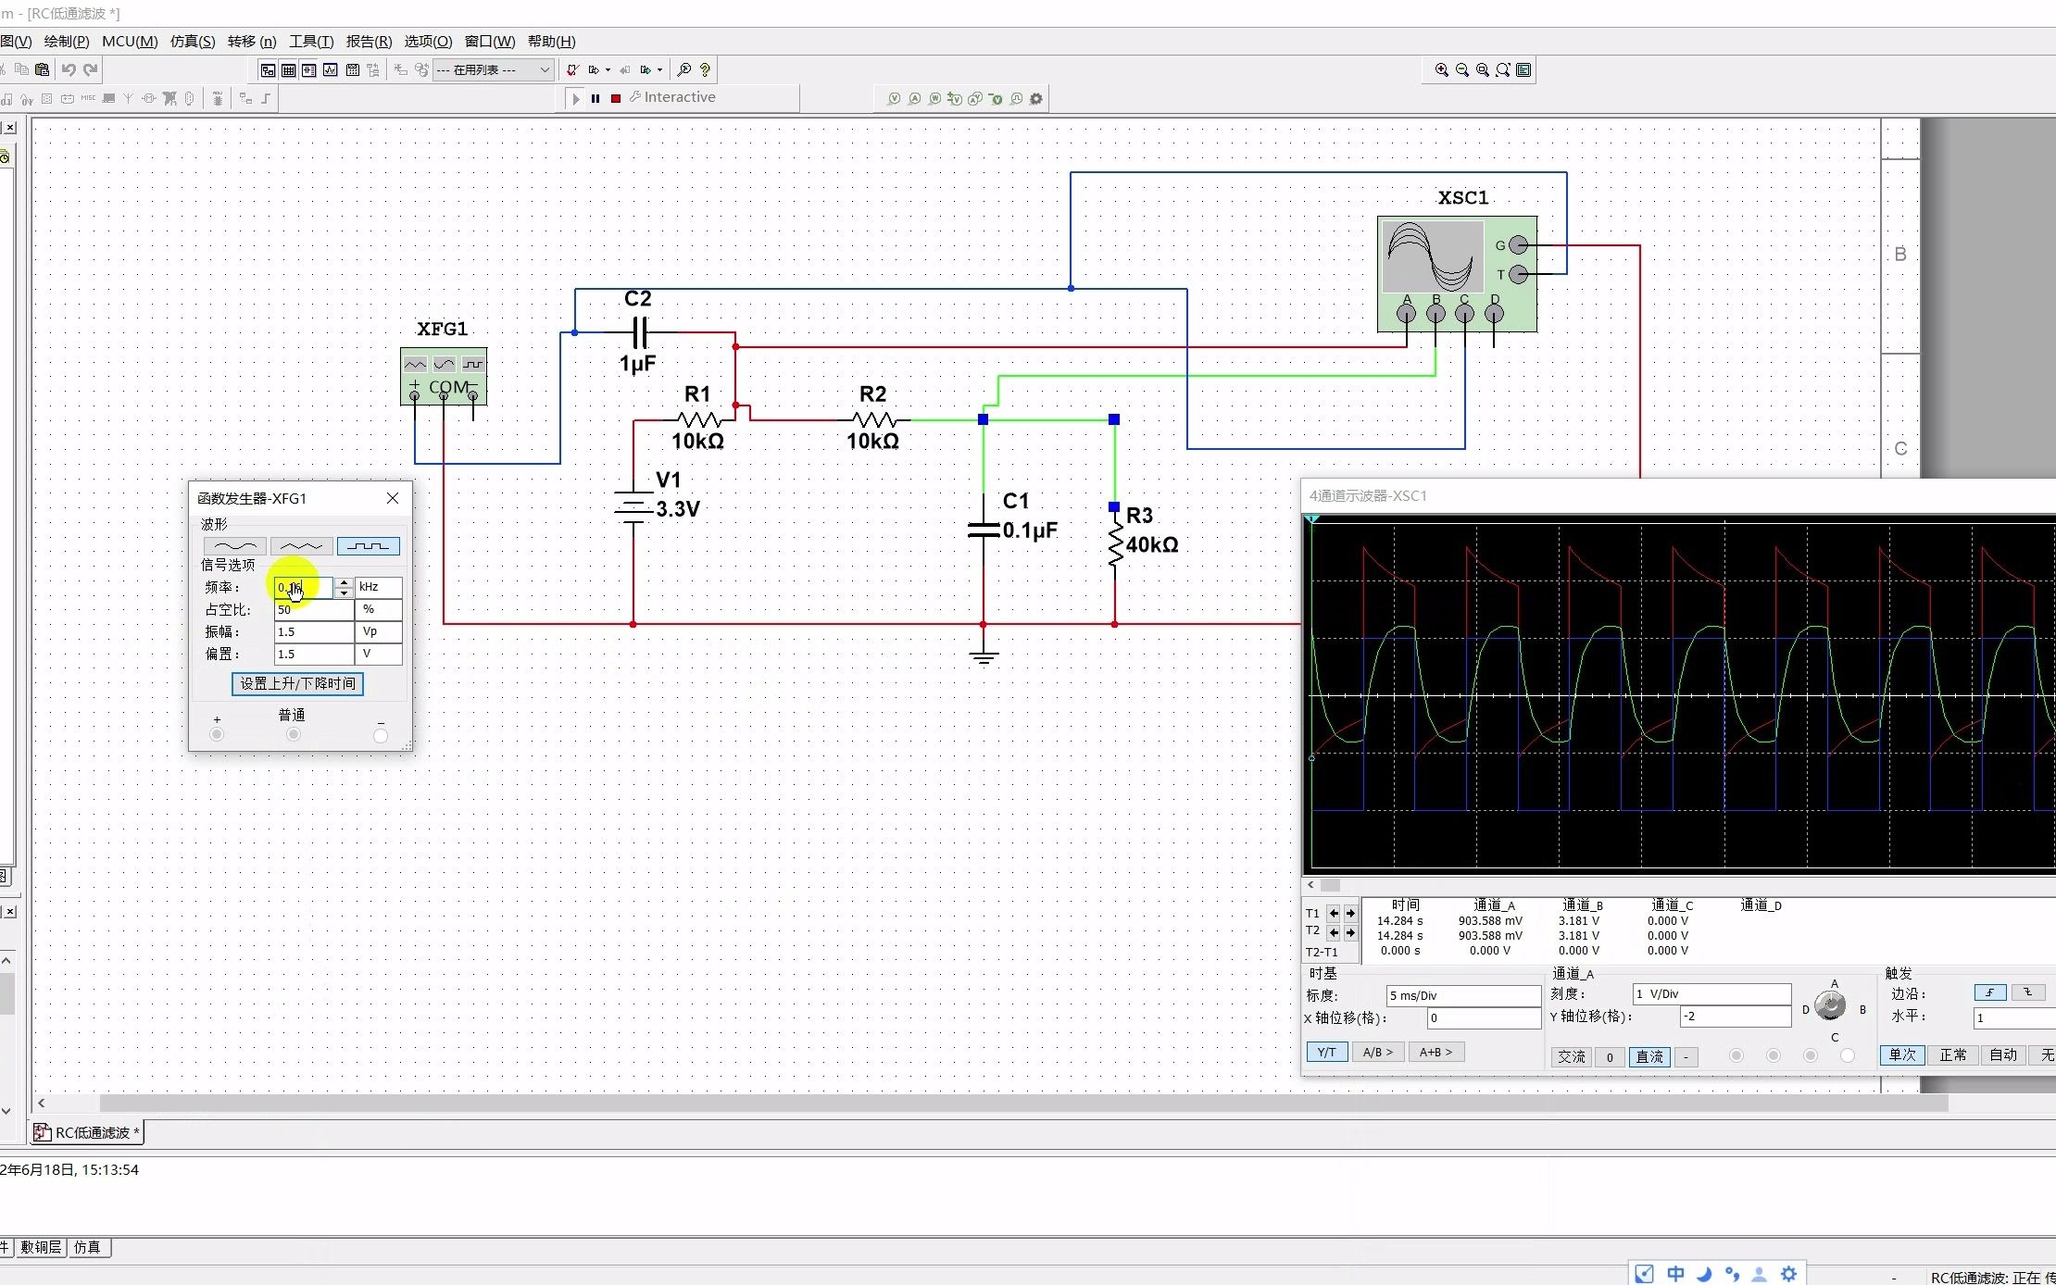
Task: Stop the simulation with the red square
Action: tap(616, 98)
